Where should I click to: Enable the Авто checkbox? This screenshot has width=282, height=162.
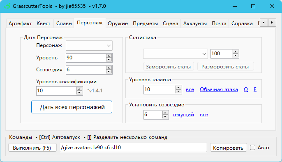point(252,148)
